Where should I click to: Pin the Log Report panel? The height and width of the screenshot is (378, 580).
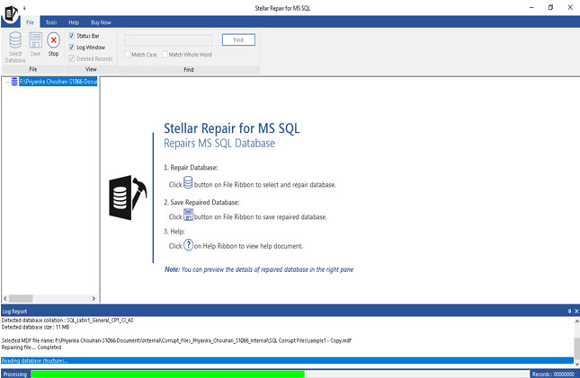click(569, 312)
